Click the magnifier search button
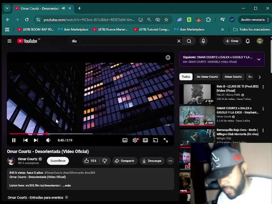Viewport: 272px width, 204px height. click(x=189, y=41)
